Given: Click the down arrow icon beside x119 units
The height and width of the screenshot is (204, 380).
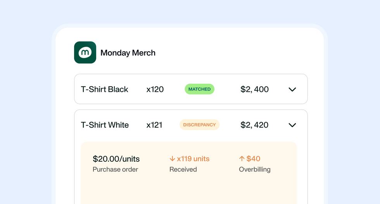Looking at the screenshot, I should [x=172, y=159].
